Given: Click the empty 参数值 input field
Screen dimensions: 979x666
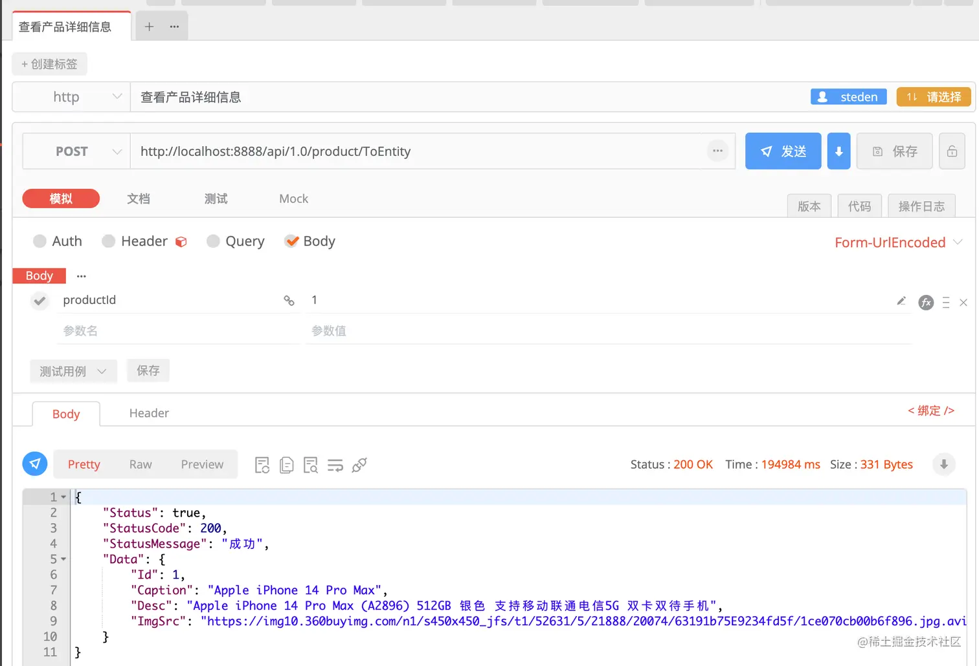Looking at the screenshot, I should [x=609, y=331].
